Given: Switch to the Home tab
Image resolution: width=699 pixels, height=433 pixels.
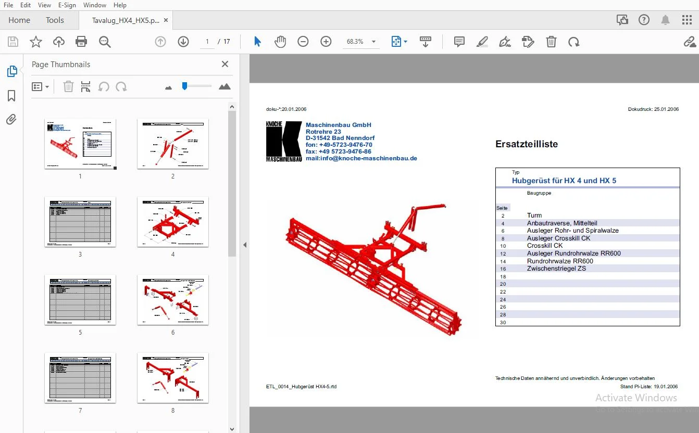Looking at the screenshot, I should point(19,20).
